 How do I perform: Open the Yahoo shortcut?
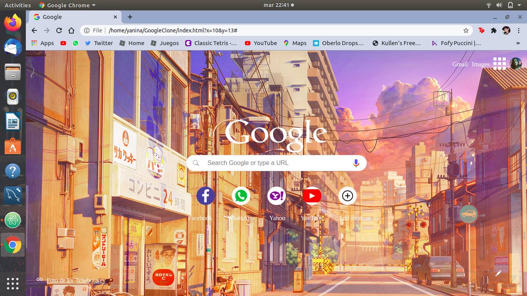click(x=276, y=196)
